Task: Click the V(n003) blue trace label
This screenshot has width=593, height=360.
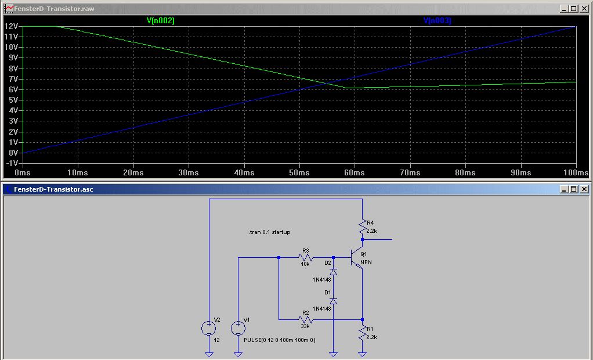Action: pos(437,20)
